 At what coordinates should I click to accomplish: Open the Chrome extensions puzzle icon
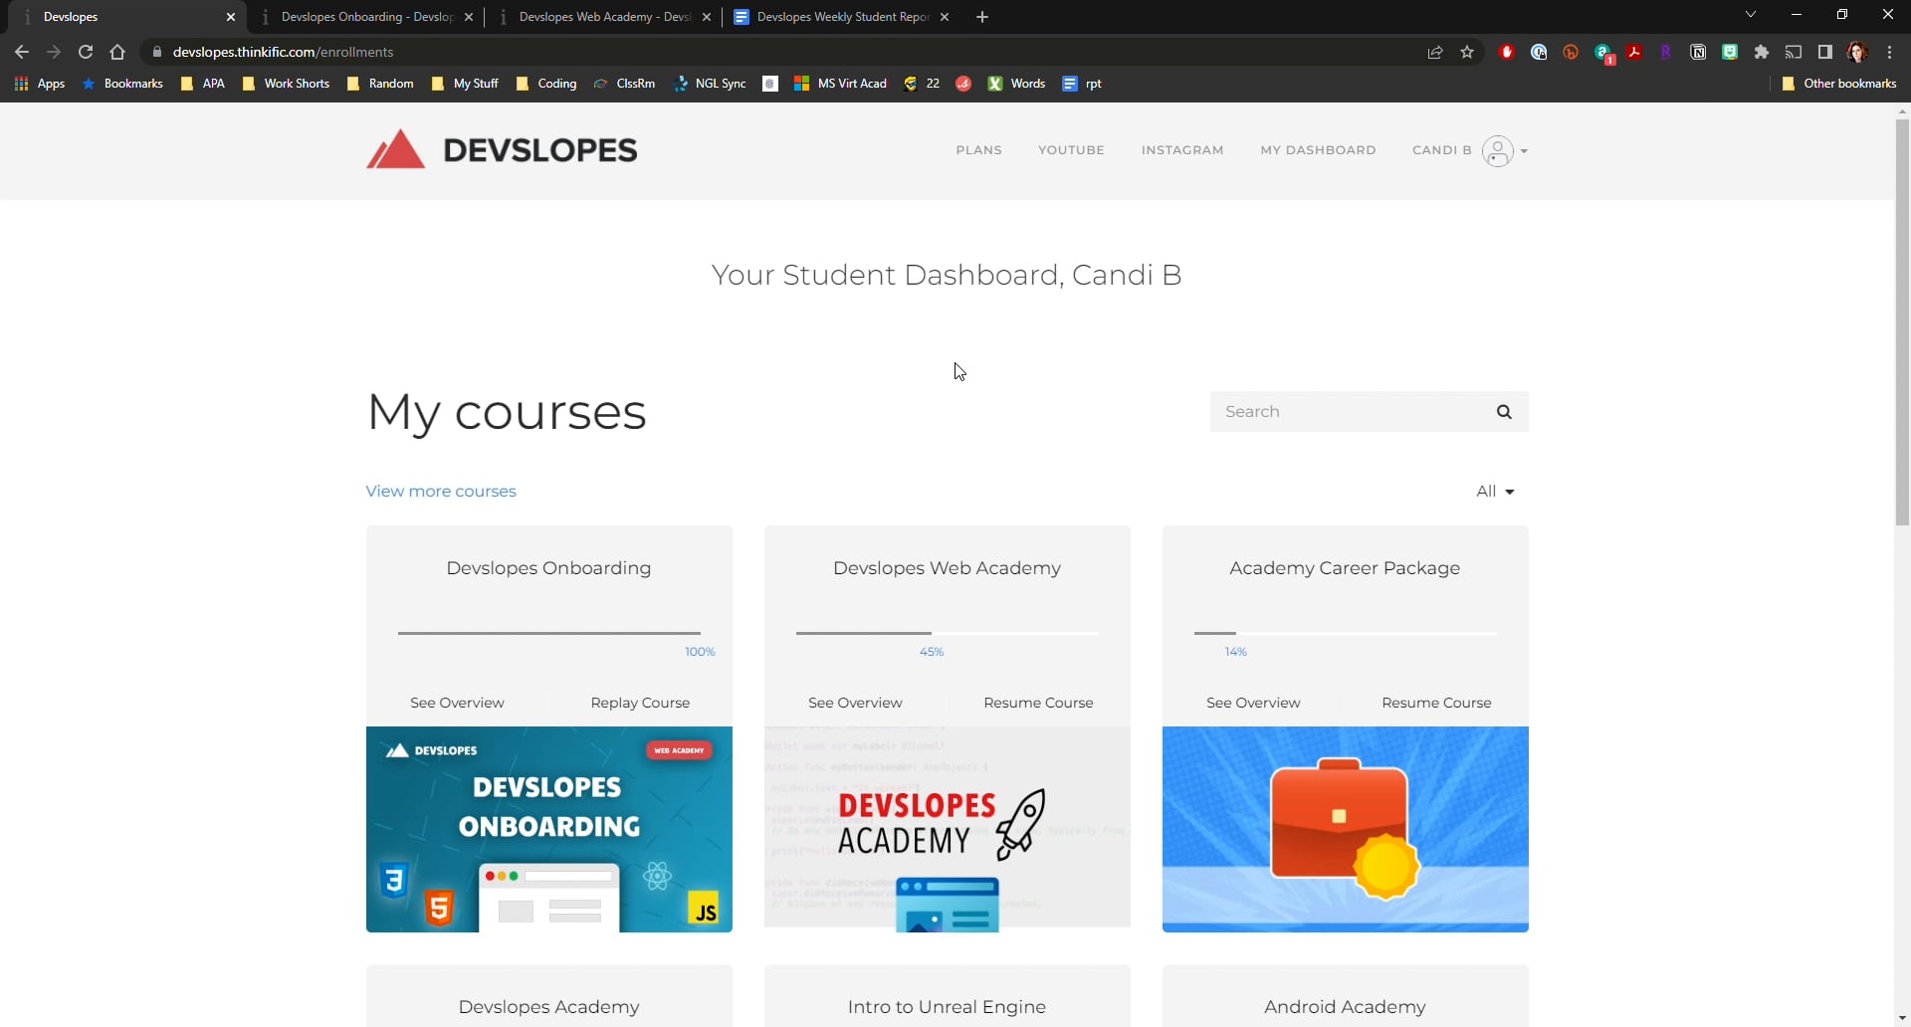[1762, 52]
